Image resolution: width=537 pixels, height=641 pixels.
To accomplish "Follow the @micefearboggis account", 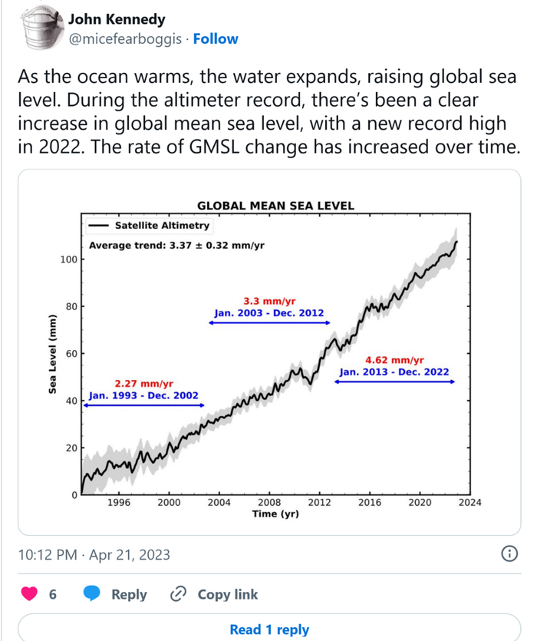I will [216, 39].
